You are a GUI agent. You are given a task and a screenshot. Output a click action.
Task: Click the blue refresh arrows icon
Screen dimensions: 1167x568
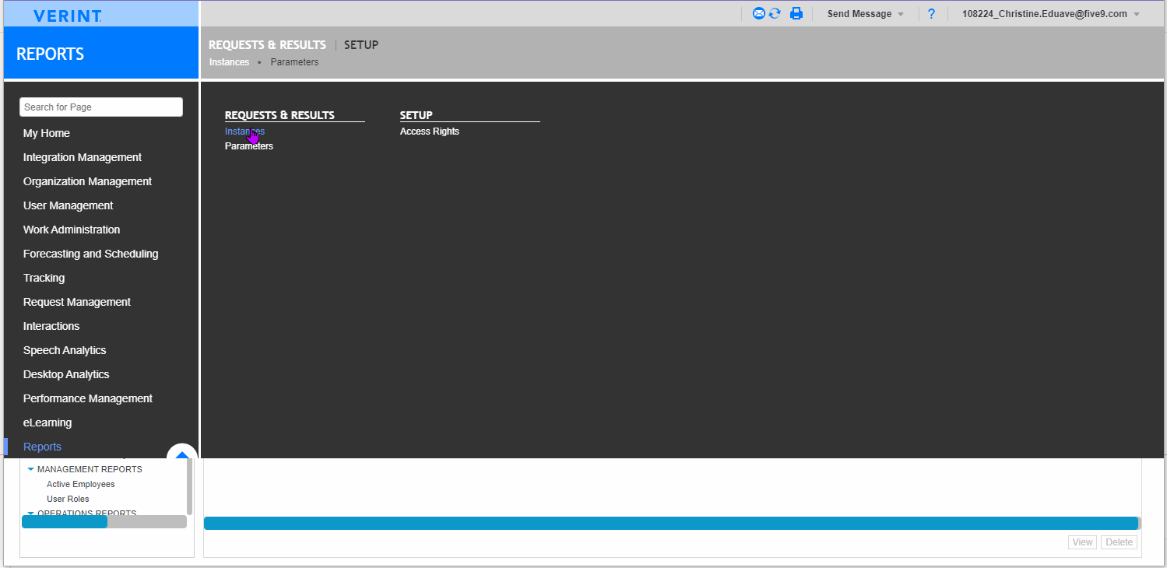click(775, 13)
